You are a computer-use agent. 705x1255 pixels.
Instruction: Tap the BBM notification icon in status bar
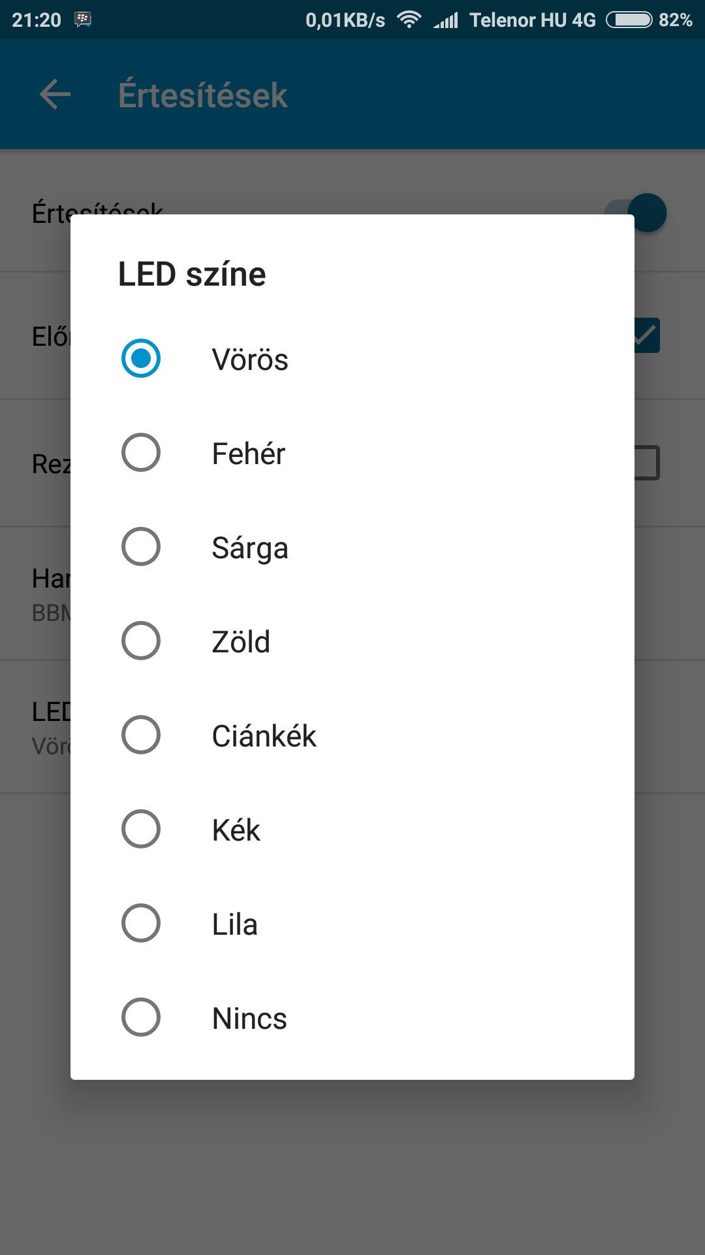(x=83, y=20)
